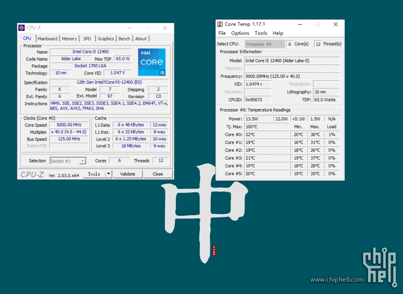Click the 12.0W power reading in Core Temp
The width and height of the screenshot is (403, 294).
click(281, 119)
